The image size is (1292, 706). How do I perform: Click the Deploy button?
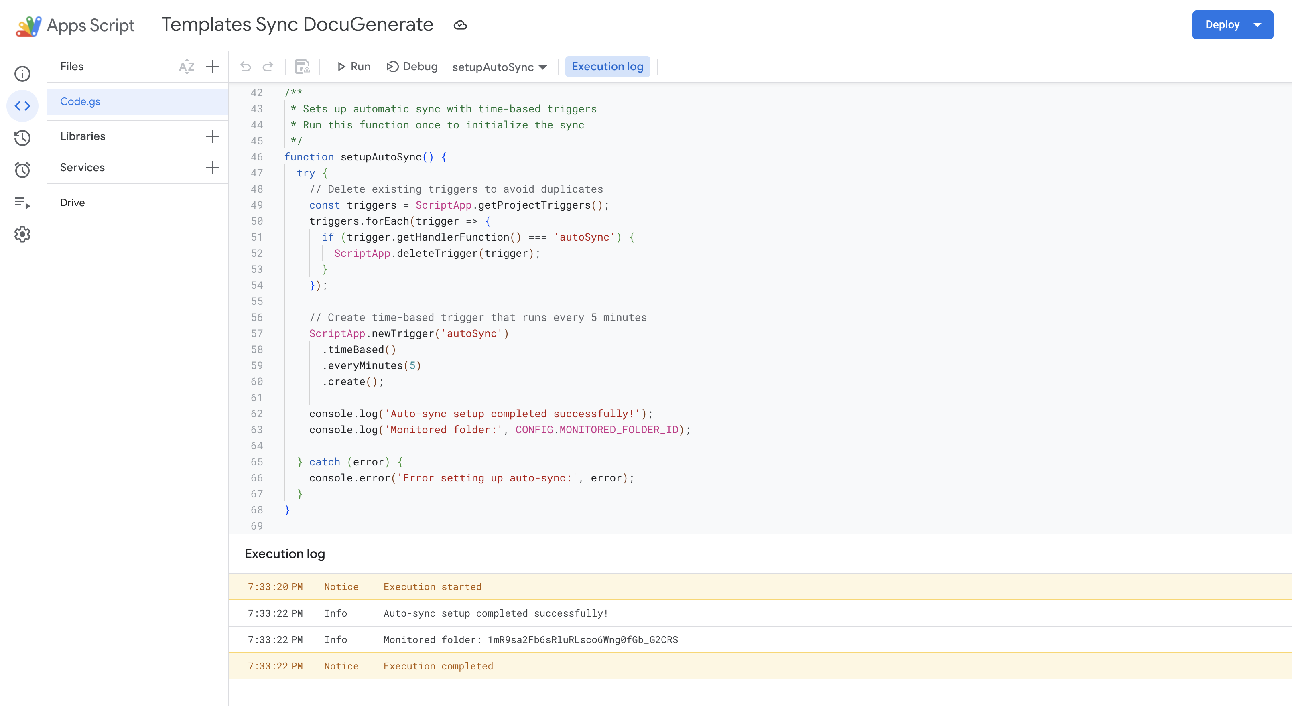[x=1222, y=25]
